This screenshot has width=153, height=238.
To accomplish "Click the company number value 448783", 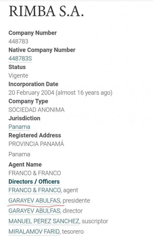I will [x=18, y=41].
